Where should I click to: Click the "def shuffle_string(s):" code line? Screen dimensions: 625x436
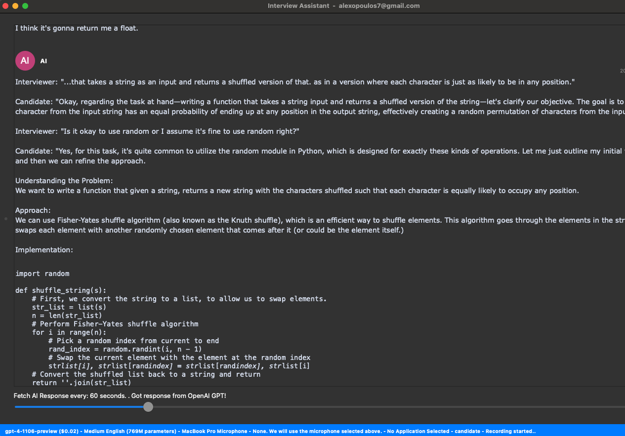[61, 290]
